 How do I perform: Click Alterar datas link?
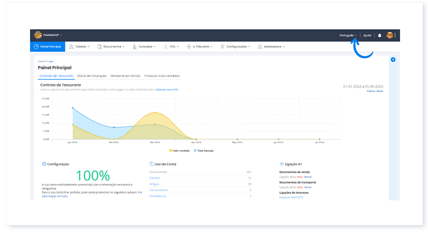coord(375,91)
